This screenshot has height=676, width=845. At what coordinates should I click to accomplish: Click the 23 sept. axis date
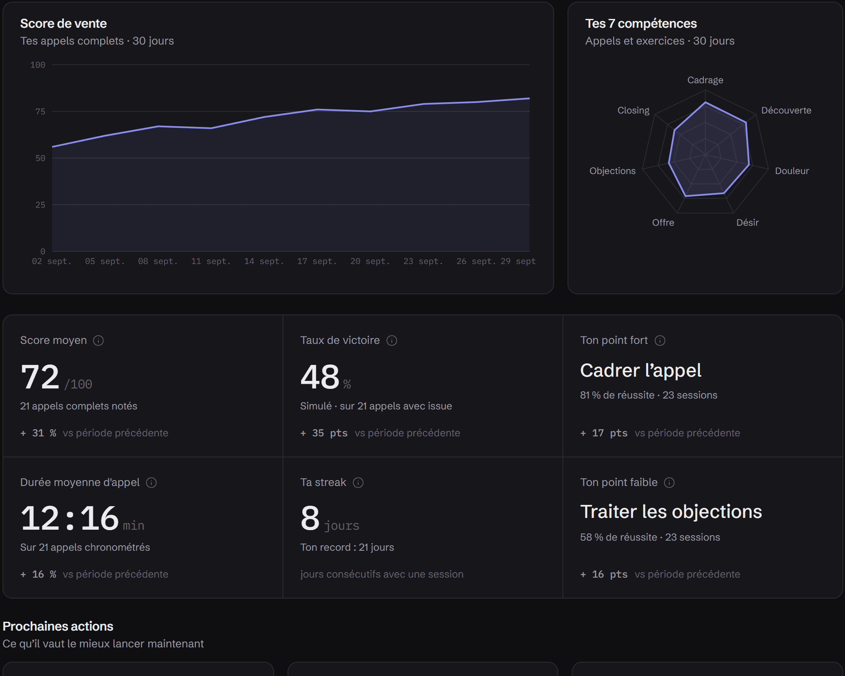click(x=423, y=261)
